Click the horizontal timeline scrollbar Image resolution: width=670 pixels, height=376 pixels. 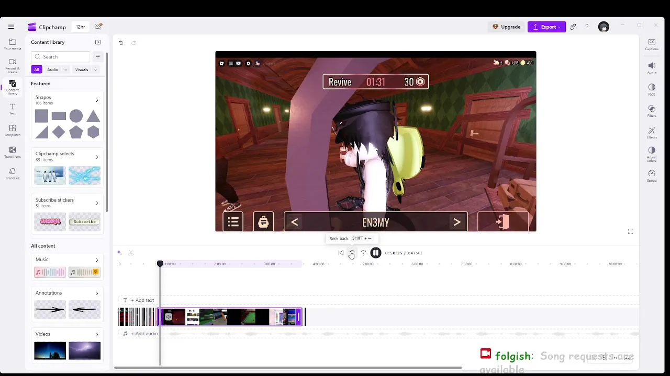288,368
